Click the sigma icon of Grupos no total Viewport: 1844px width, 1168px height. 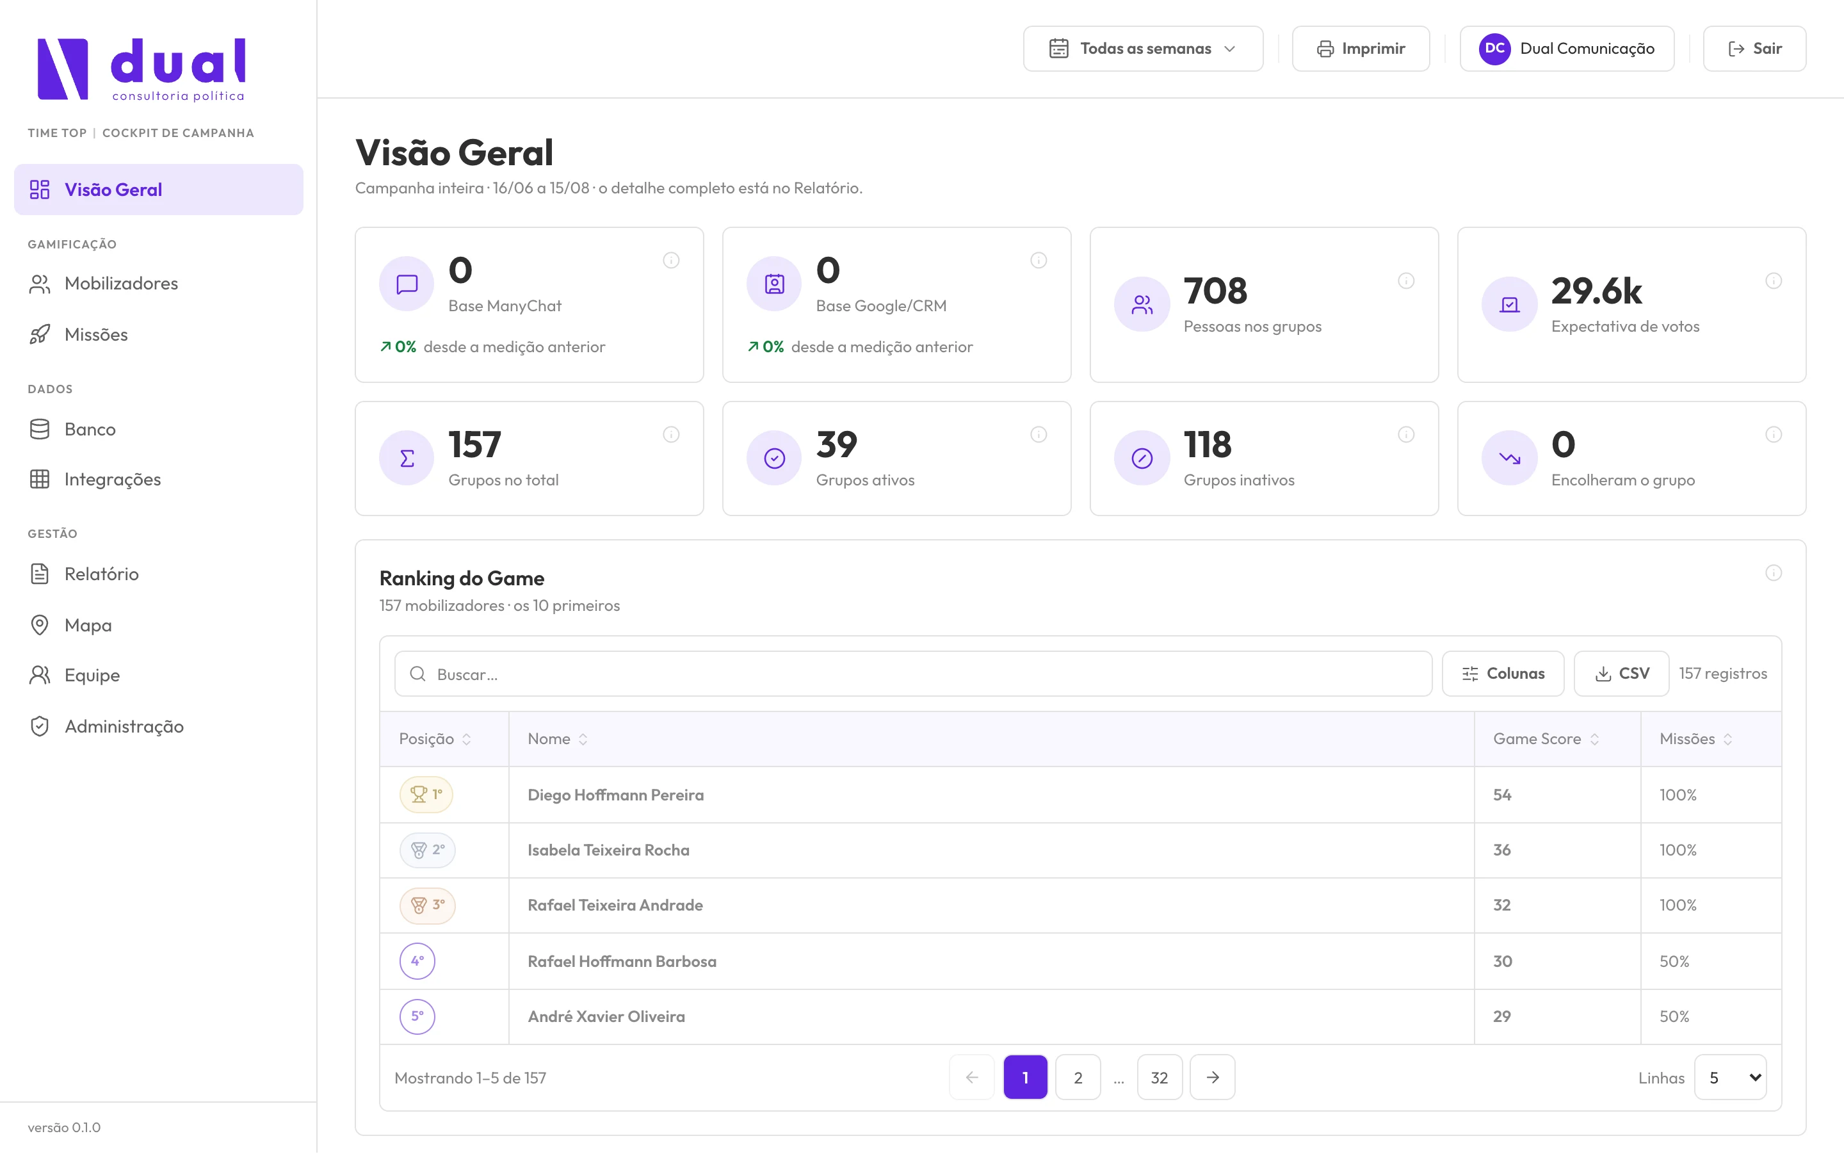(407, 458)
